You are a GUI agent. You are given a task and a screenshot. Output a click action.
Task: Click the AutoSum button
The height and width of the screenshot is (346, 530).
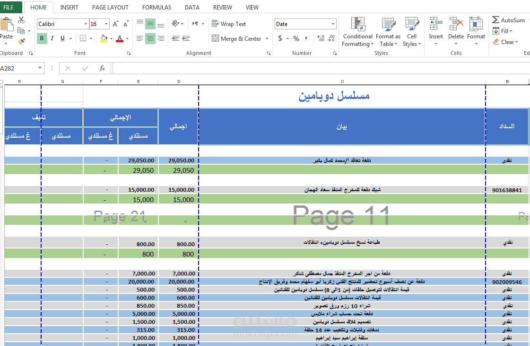(x=509, y=20)
